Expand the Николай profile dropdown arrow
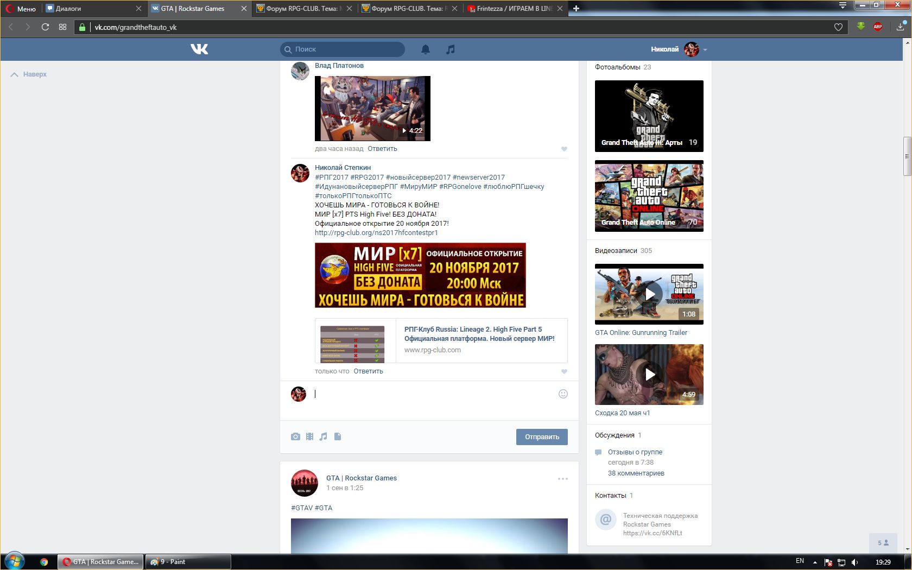This screenshot has width=912, height=570. coord(705,49)
